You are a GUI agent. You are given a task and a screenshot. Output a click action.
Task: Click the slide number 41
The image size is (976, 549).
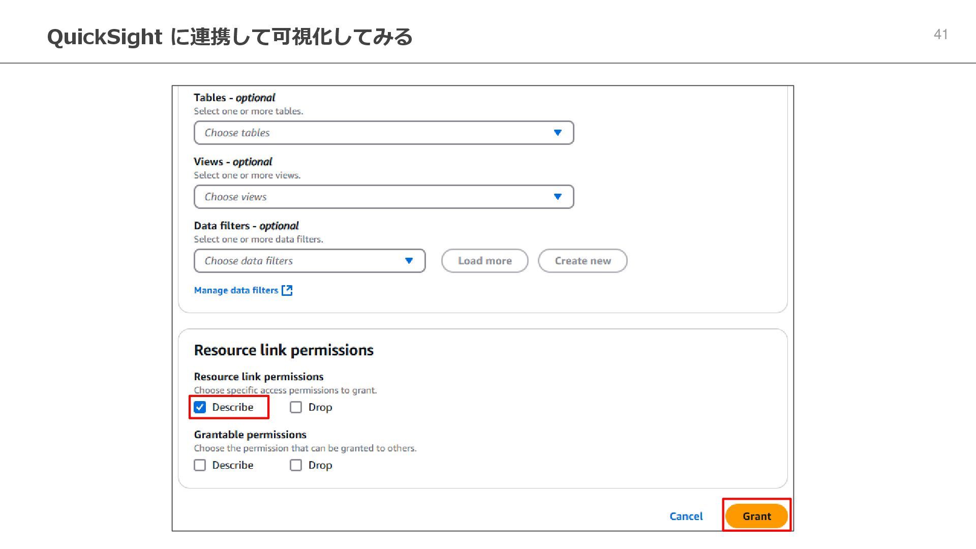940,34
